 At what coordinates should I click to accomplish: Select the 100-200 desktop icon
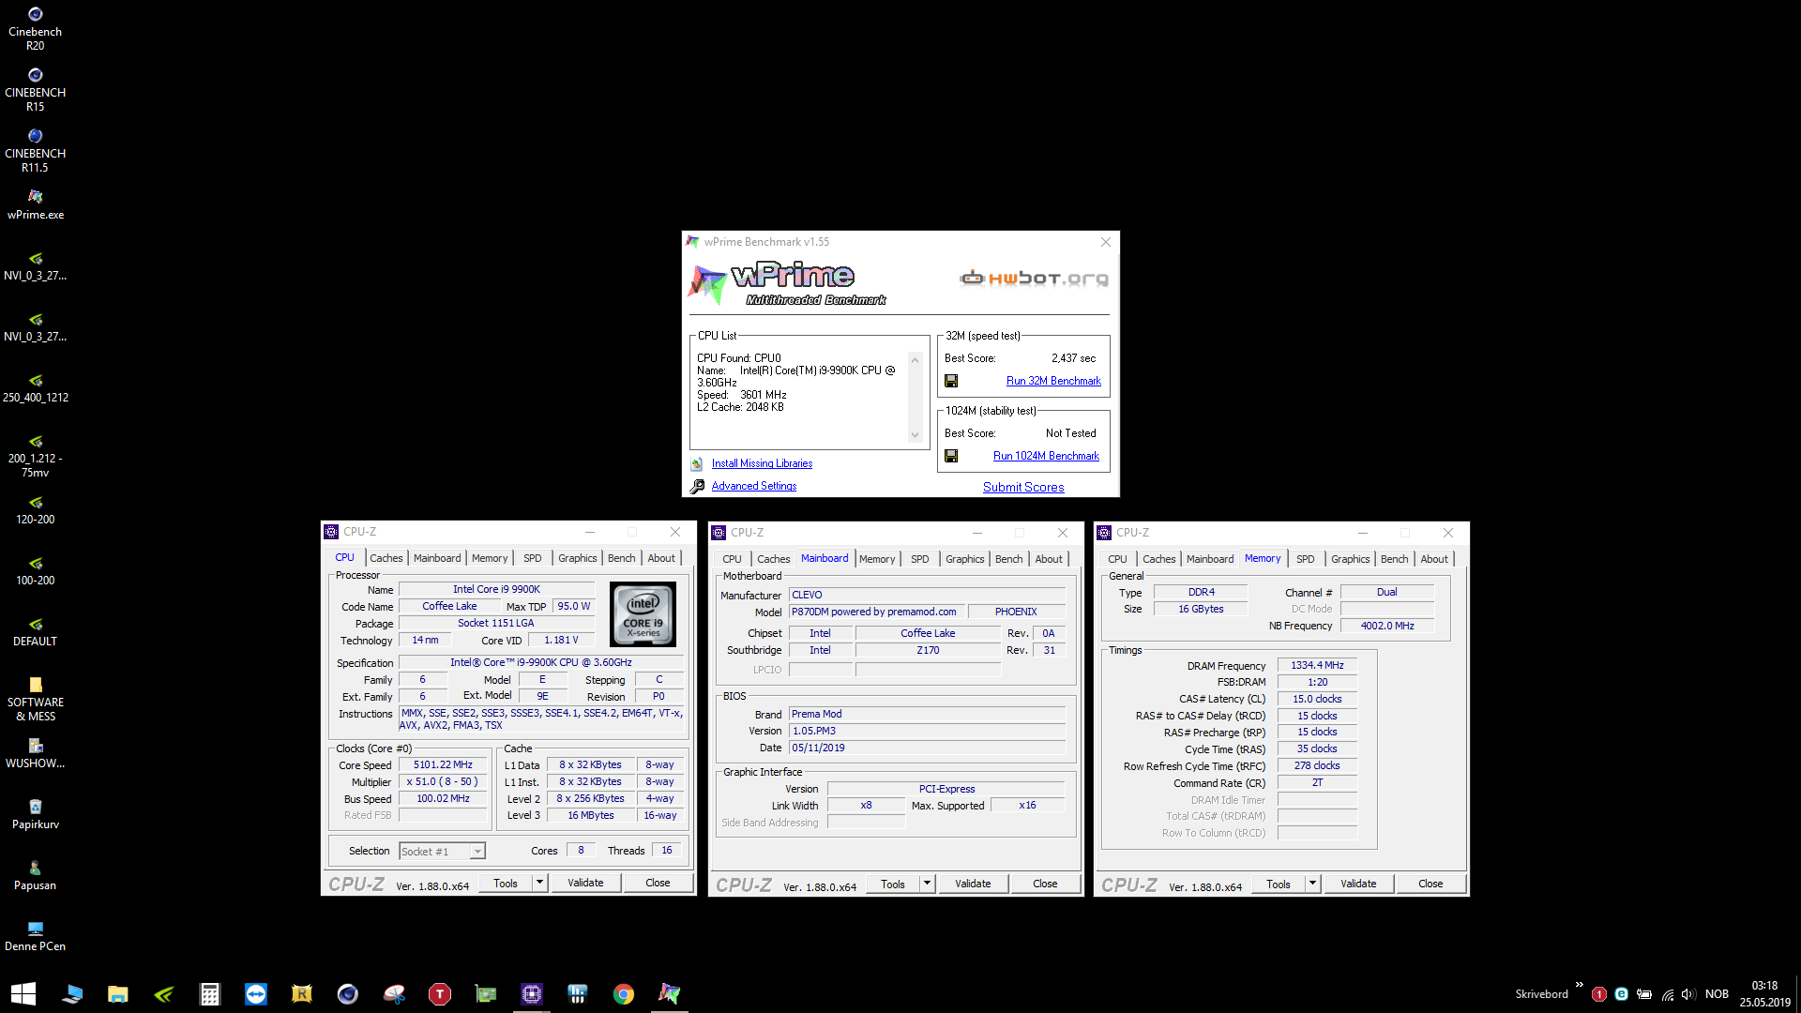pos(35,570)
